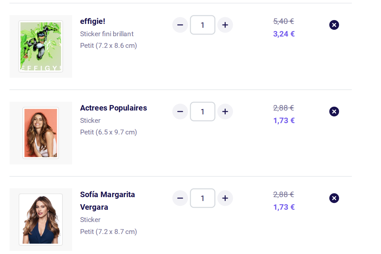This screenshot has width=381, height=254.
Task: Open the Sofía Margarita Vergara title link
Action: 108,201
